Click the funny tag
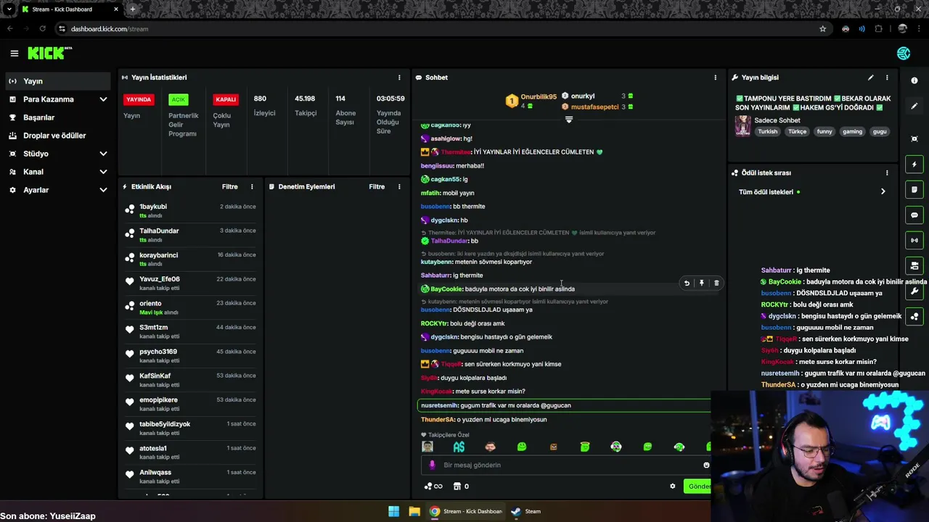The width and height of the screenshot is (929, 522). tap(824, 132)
